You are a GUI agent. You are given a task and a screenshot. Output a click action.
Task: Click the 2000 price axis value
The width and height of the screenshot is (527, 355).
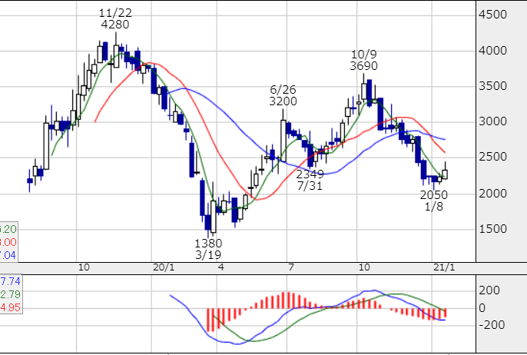coord(492,194)
